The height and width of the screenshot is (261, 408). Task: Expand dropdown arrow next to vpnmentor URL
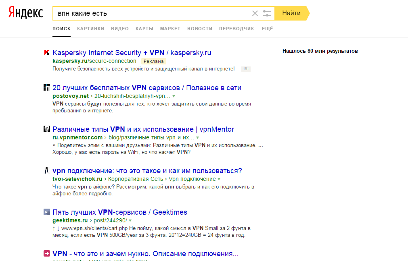[197, 138]
